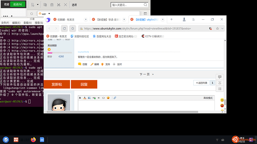Click the paste icon in file manager toolbar
The height and width of the screenshot is (144, 257).
pos(52,5)
